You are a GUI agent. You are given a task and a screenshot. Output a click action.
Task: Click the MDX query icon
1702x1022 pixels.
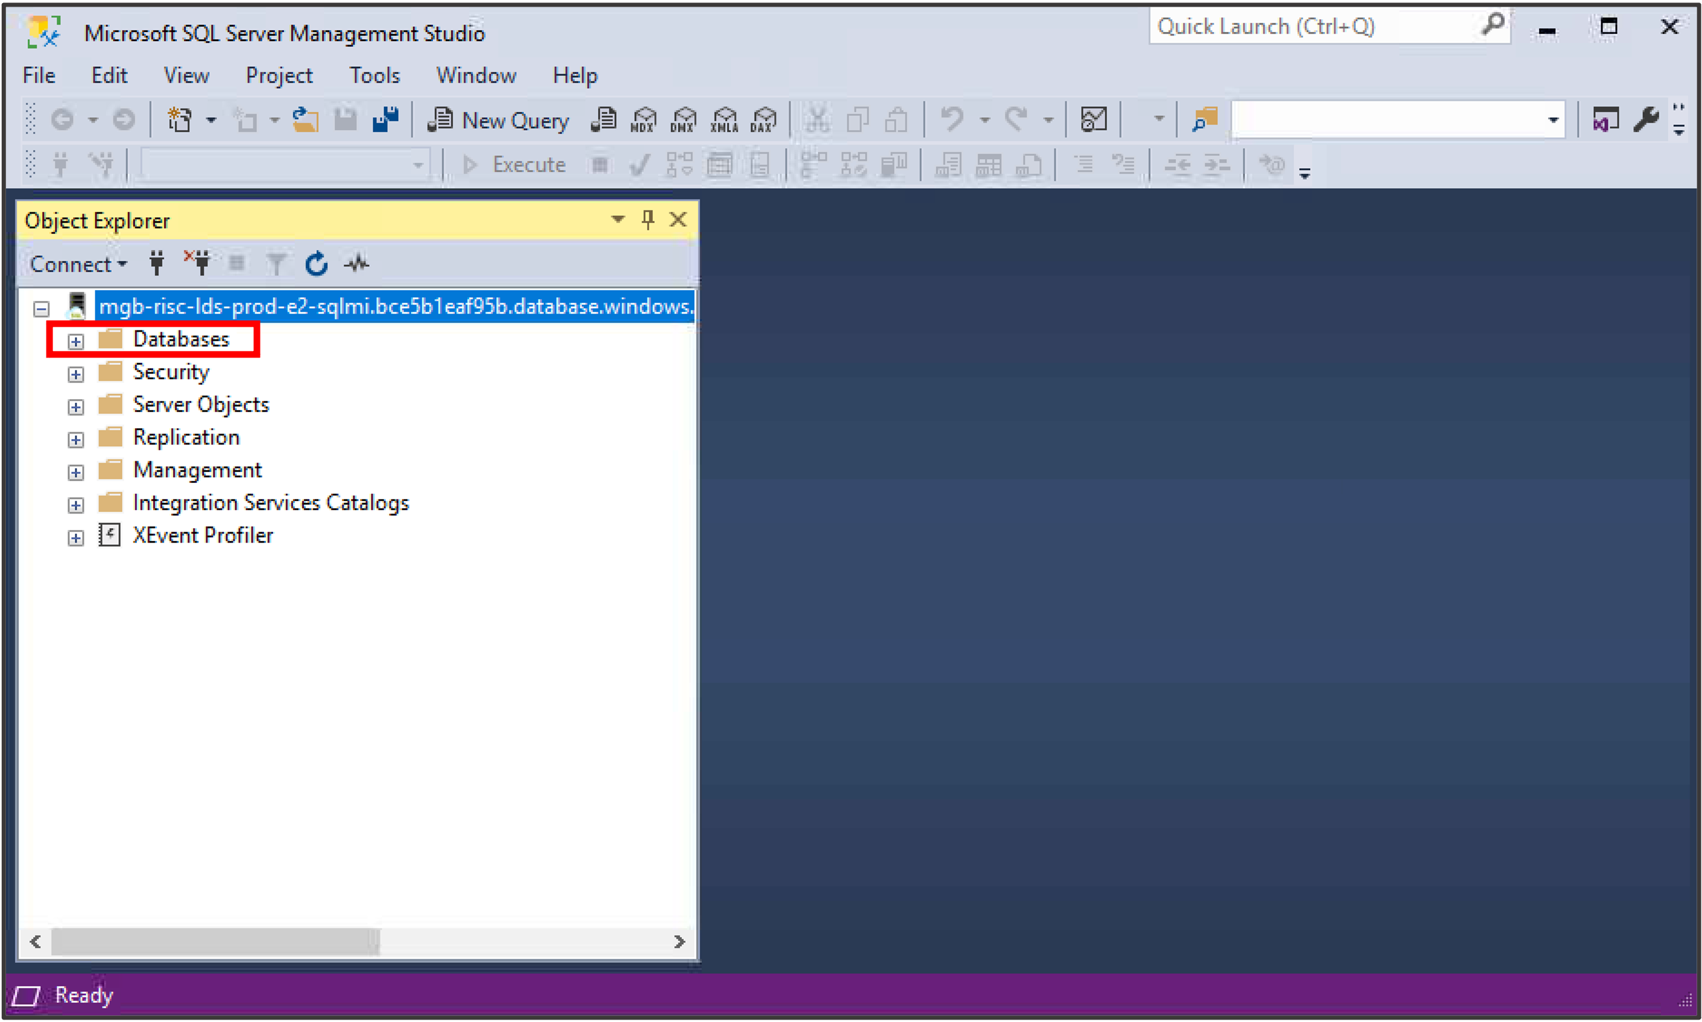coord(643,121)
